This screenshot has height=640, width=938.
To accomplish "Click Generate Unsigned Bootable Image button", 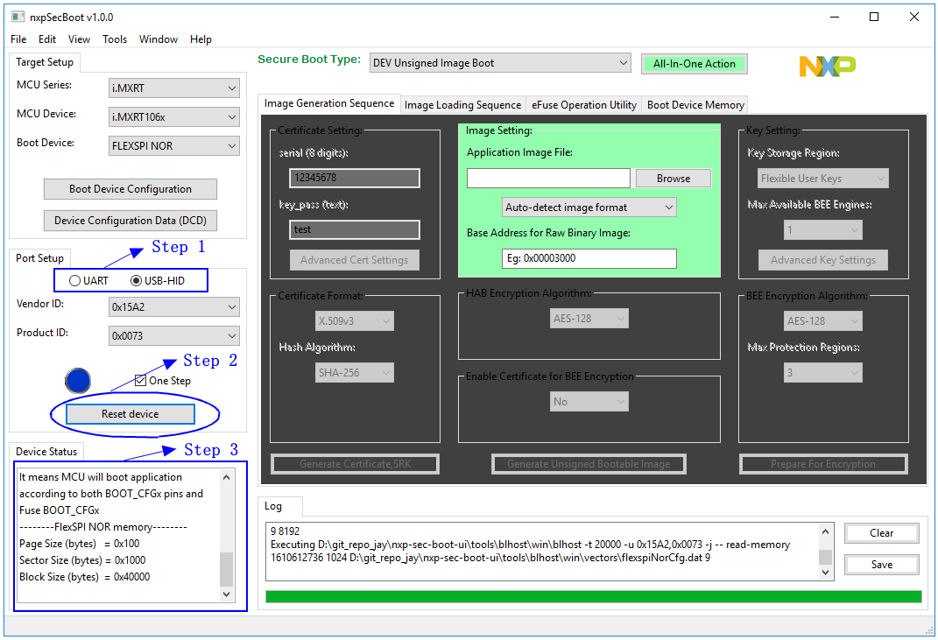I will click(x=589, y=463).
